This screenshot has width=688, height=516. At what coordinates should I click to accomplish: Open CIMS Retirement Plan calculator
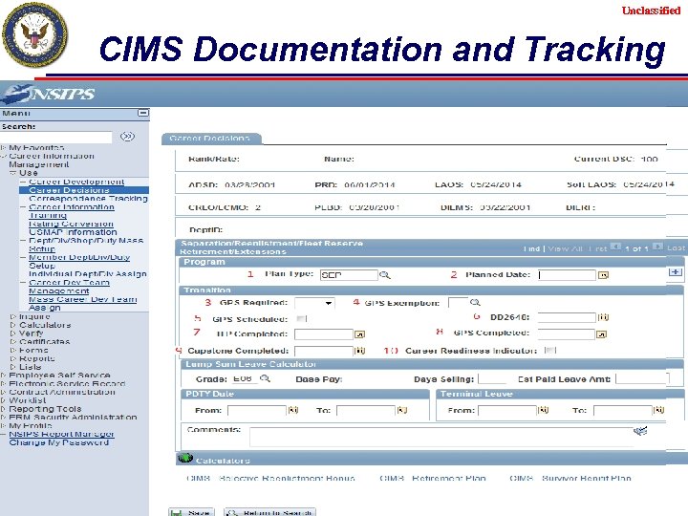[432, 478]
